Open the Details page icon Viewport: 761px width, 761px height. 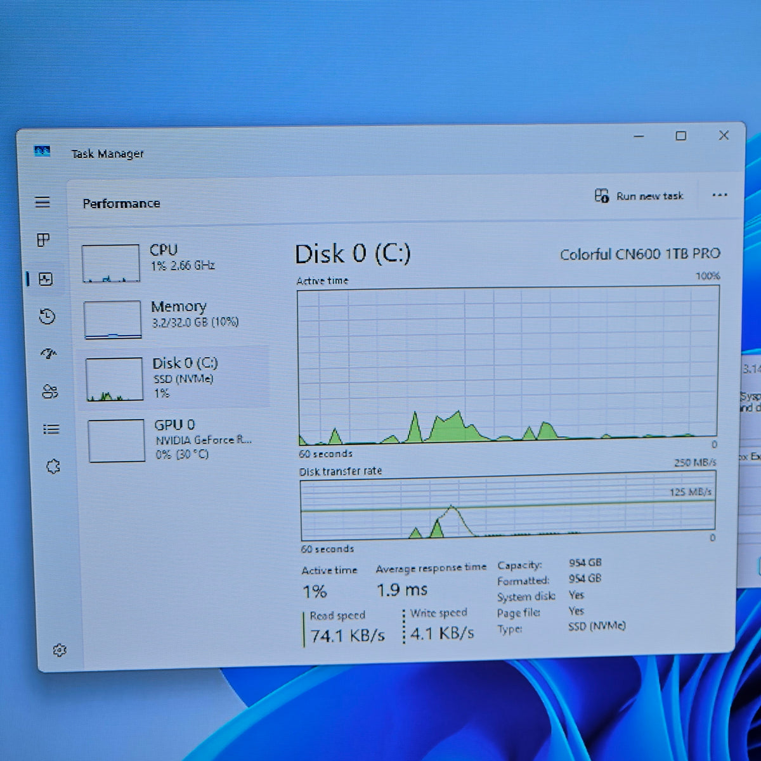click(51, 429)
